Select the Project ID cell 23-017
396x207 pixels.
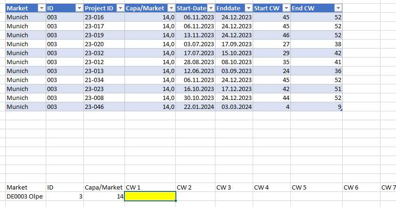[104, 26]
